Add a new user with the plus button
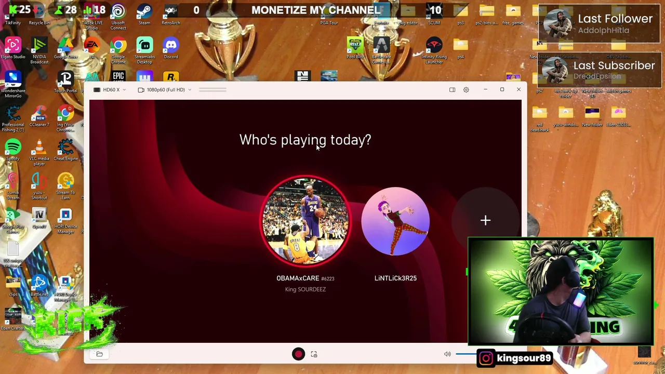 coord(485,221)
